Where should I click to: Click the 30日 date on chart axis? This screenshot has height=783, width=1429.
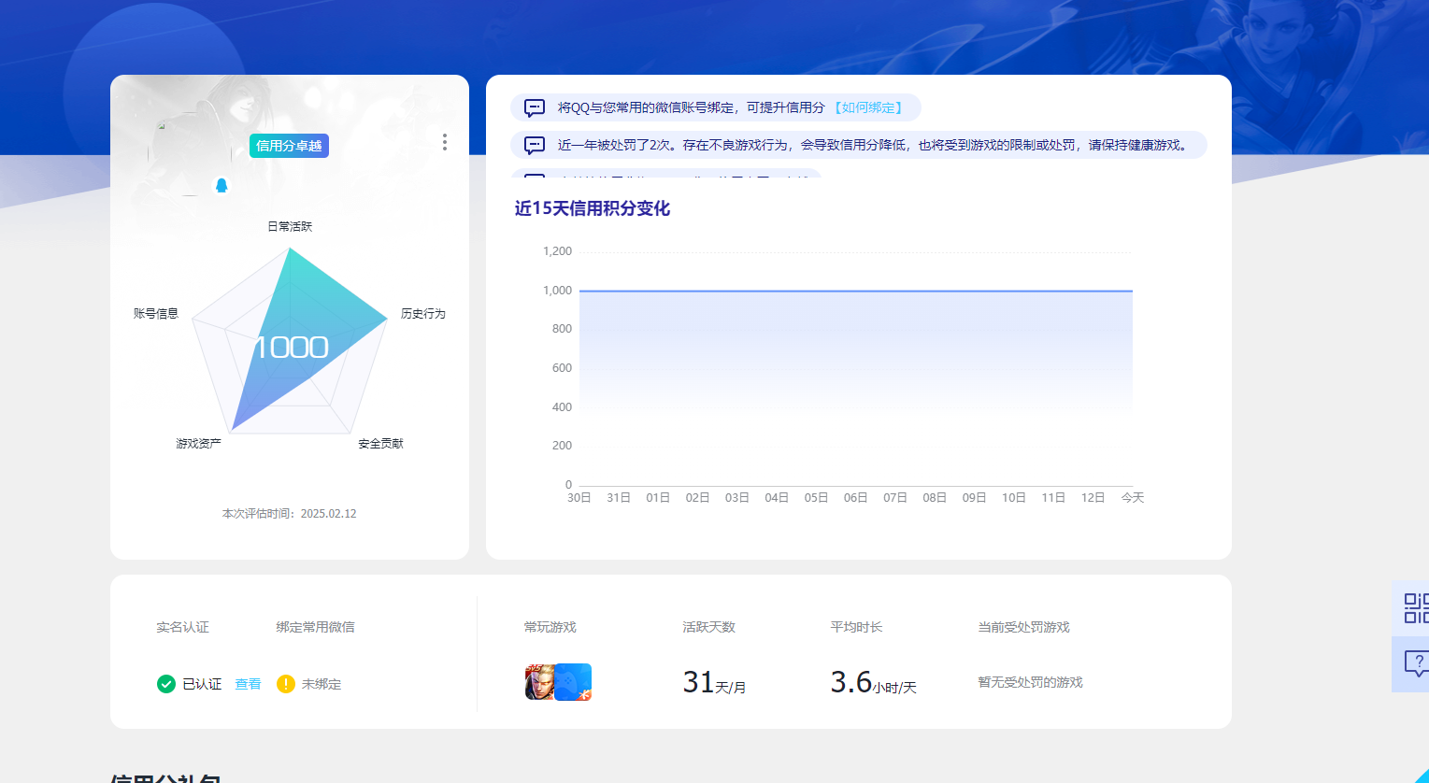[x=579, y=498]
